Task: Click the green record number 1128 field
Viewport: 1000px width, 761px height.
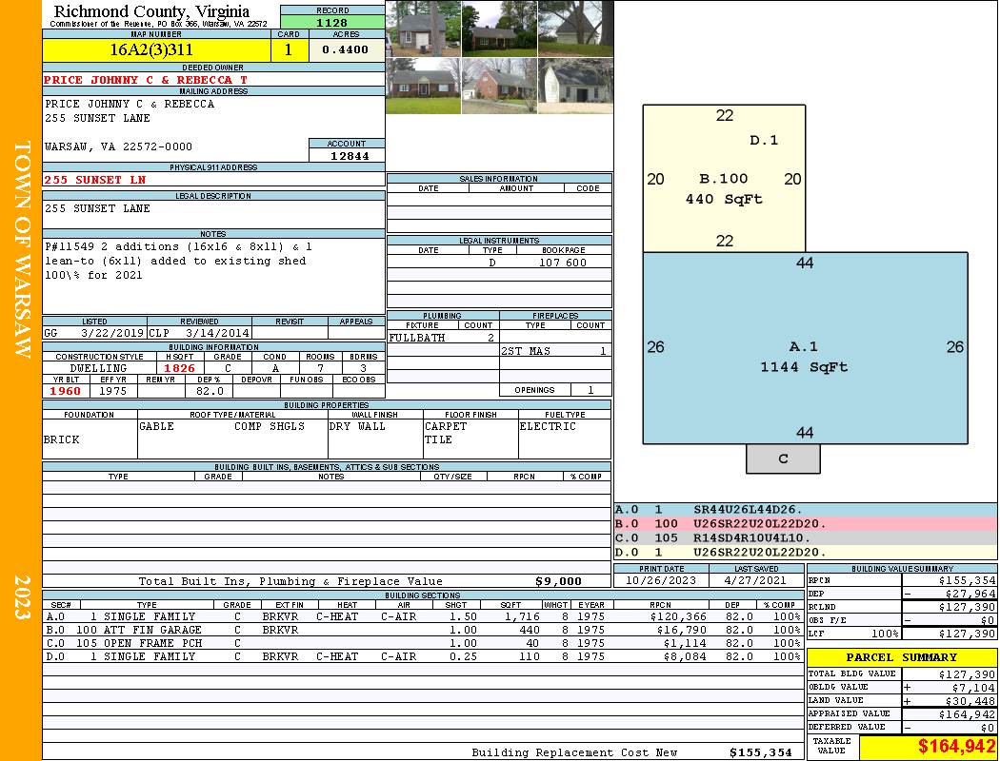Action: [332, 23]
